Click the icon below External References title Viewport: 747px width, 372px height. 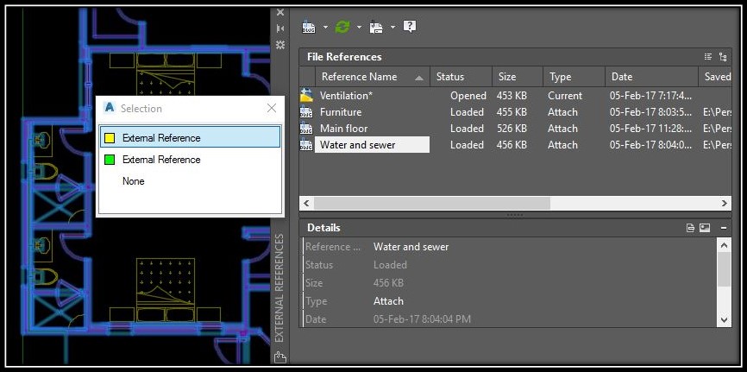pyautogui.click(x=280, y=356)
